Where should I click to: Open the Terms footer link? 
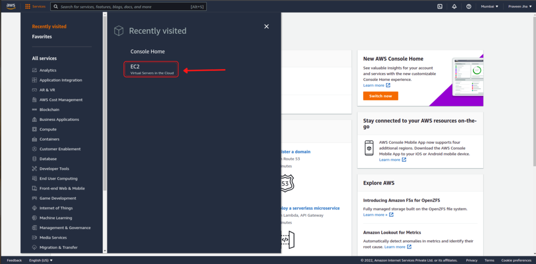[x=489, y=260]
